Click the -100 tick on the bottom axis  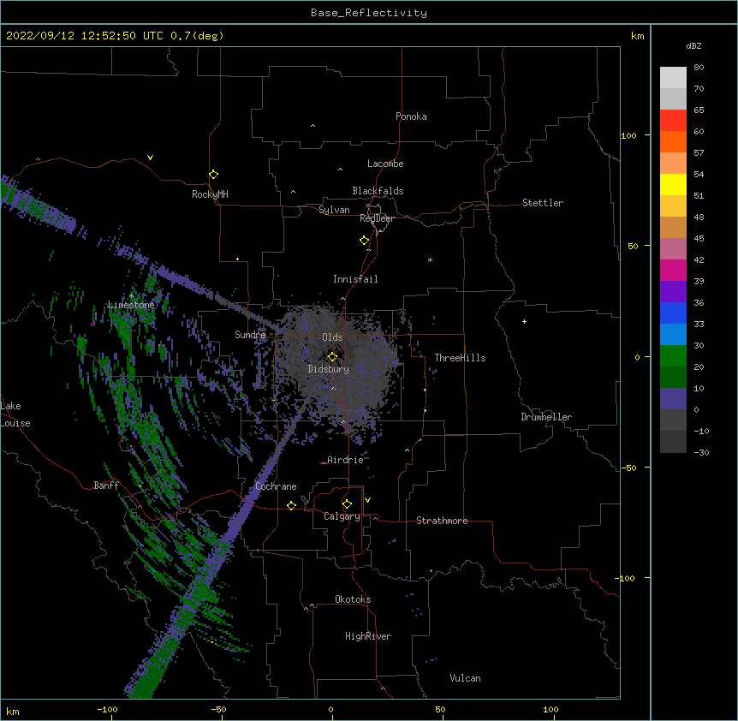coord(107,709)
